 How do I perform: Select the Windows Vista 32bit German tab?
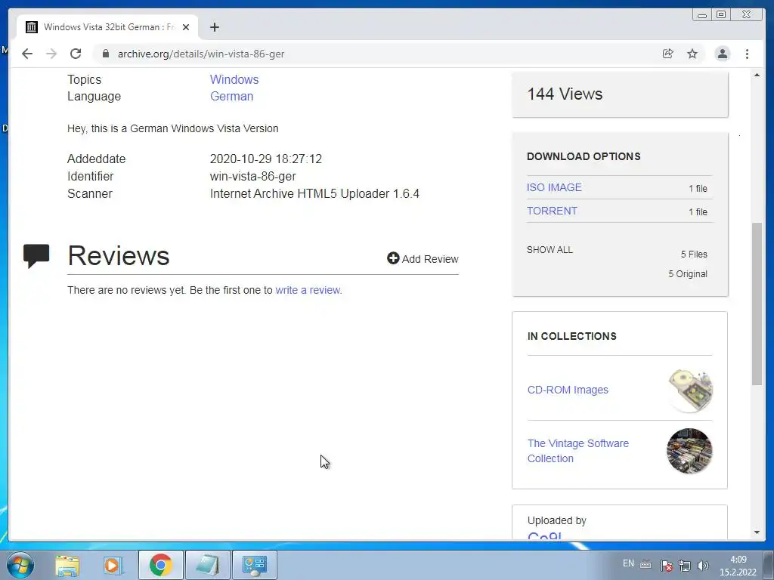click(x=107, y=27)
